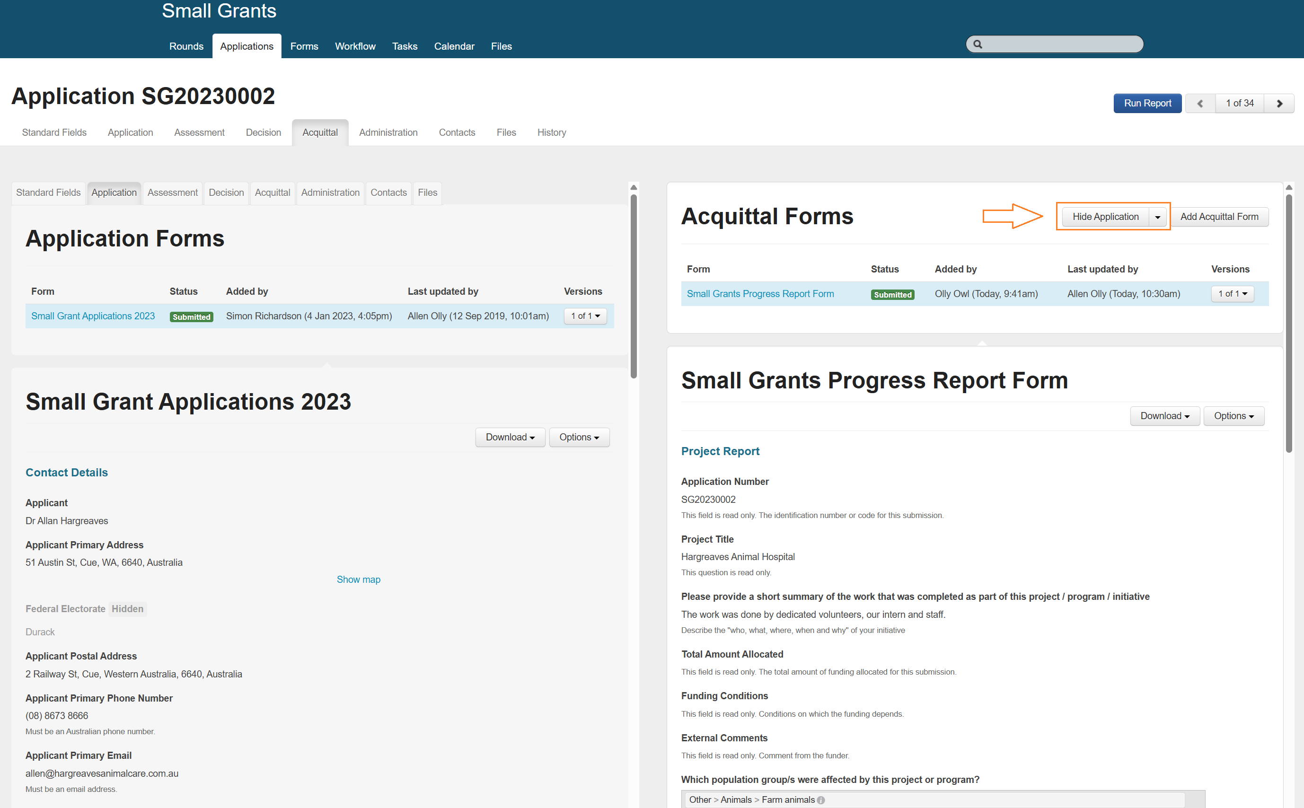Click the left panel vertical scrollbar
1304x808 pixels.
point(633,286)
